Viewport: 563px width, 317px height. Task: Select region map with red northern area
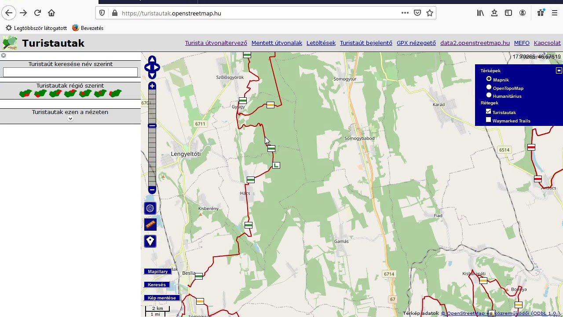click(70, 93)
